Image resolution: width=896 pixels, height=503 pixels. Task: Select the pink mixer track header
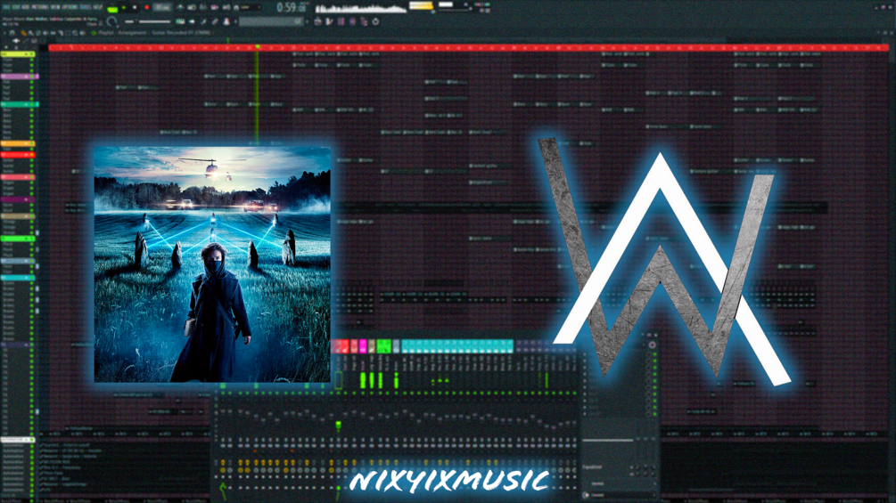363,345
